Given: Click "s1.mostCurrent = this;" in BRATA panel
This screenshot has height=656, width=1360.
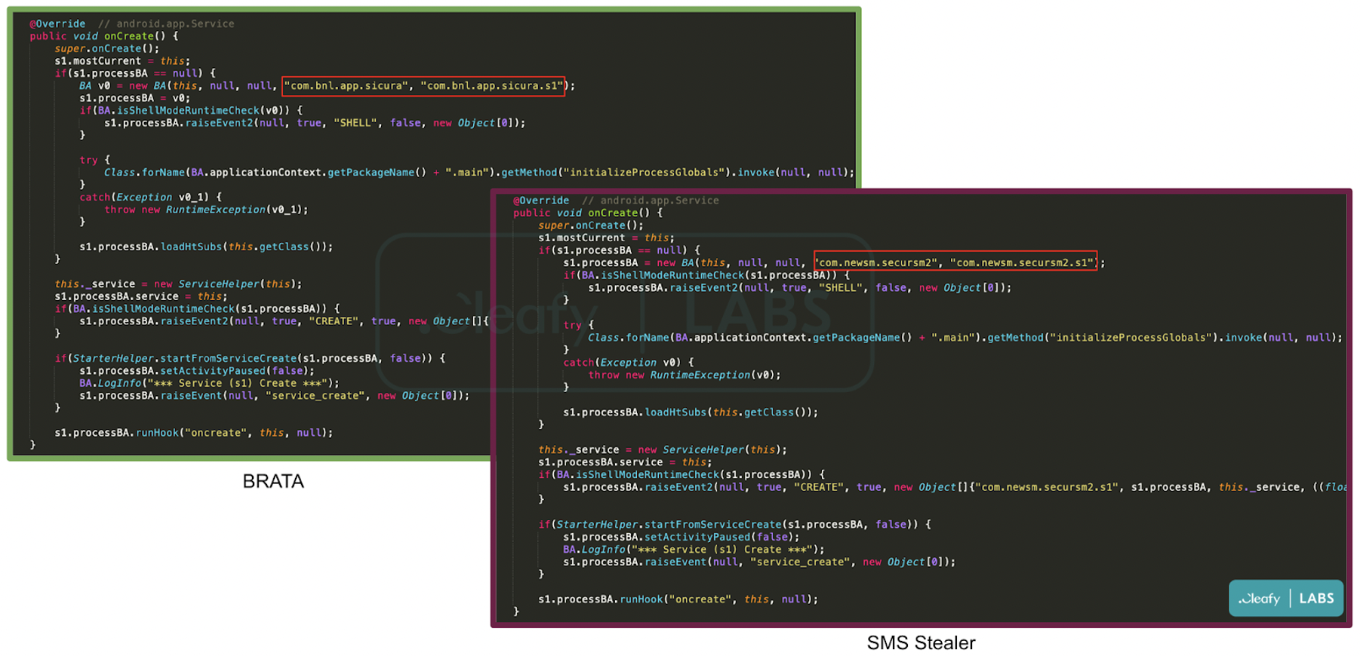Looking at the screenshot, I should [122, 61].
